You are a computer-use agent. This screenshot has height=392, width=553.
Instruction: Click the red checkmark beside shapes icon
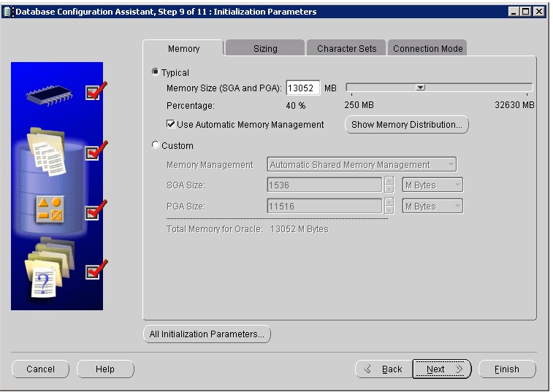click(95, 212)
